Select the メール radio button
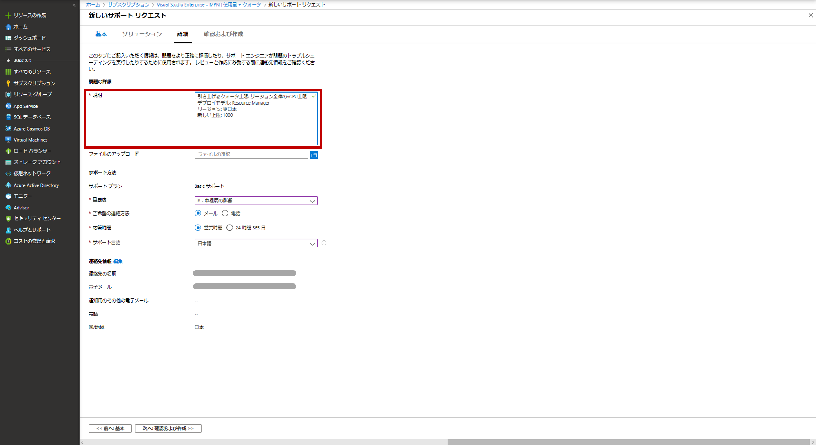This screenshot has height=445, width=816. point(198,213)
